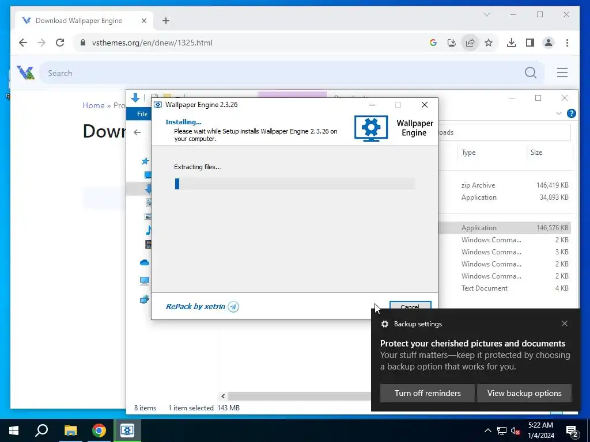
Task: Open Chrome downloads icon
Action: (x=512, y=43)
